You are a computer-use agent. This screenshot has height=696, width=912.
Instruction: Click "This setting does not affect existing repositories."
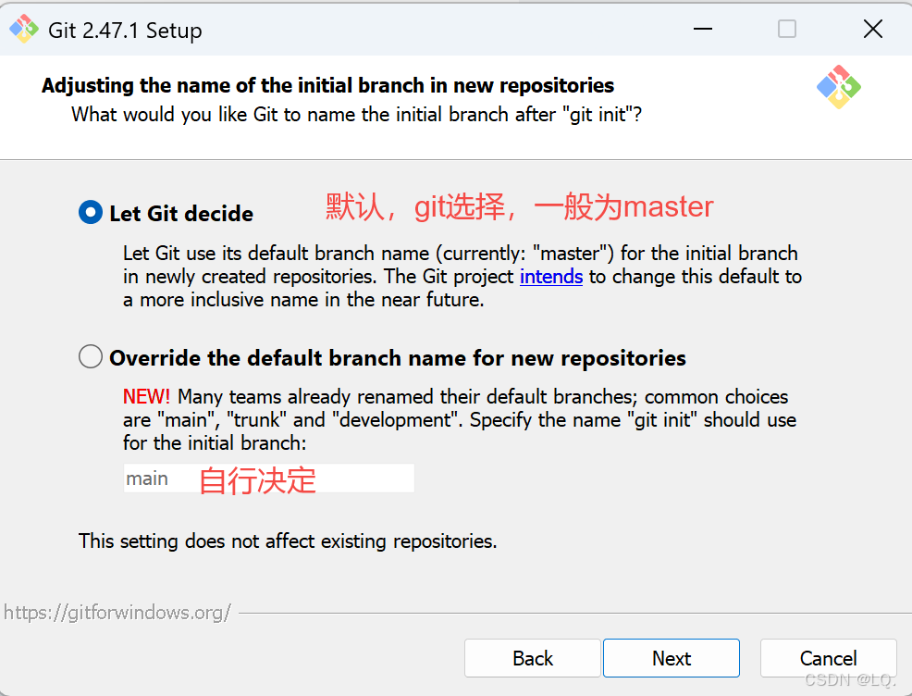point(288,541)
